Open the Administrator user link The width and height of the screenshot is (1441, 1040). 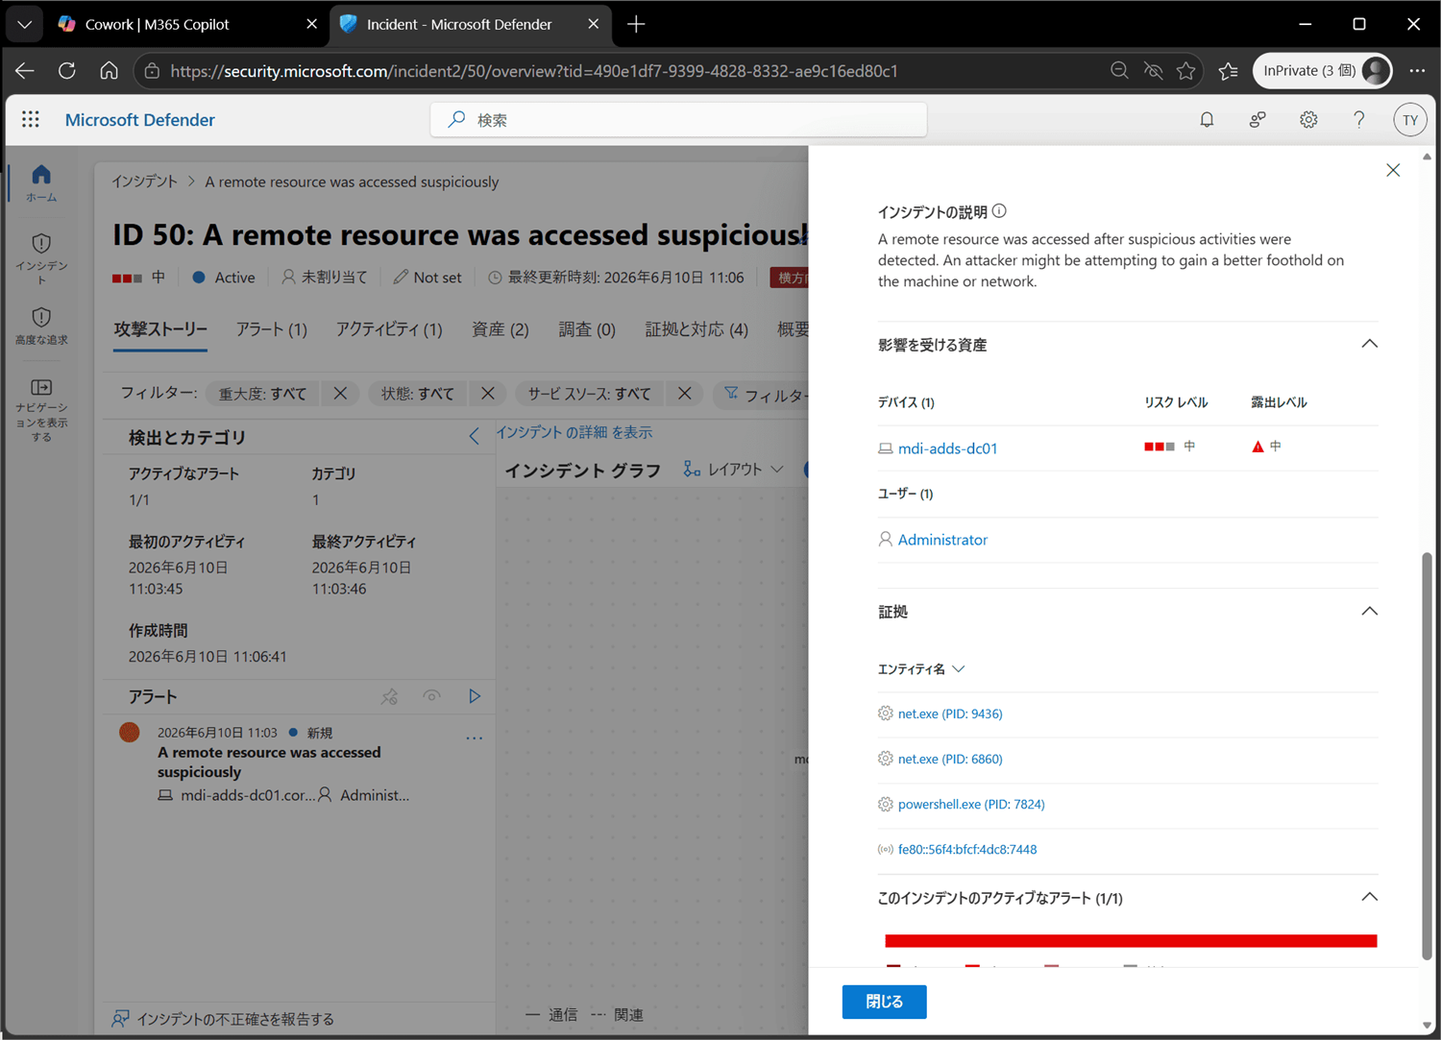click(x=942, y=540)
